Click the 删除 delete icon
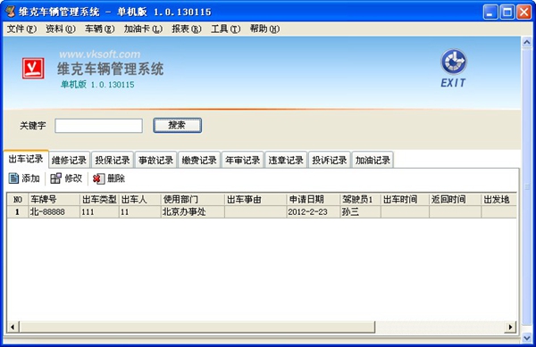 point(98,178)
